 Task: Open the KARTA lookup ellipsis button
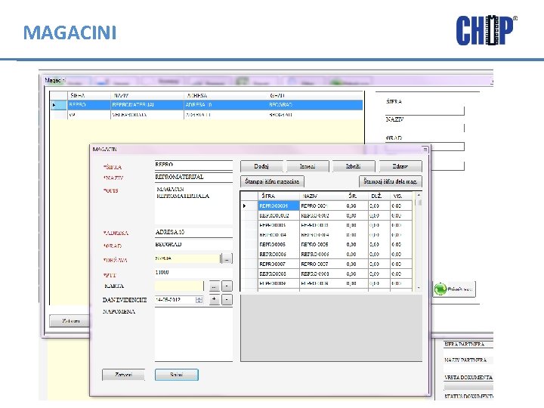215,286
